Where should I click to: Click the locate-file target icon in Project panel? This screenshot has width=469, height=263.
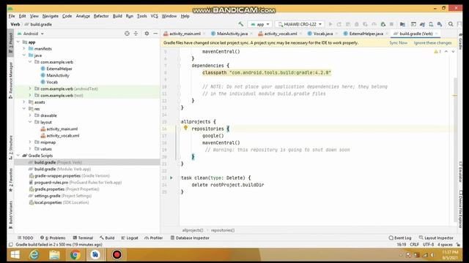tap(127, 34)
